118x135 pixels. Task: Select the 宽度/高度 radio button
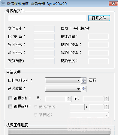click(35, 107)
